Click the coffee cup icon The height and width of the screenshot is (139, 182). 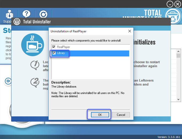[x=33, y=45]
